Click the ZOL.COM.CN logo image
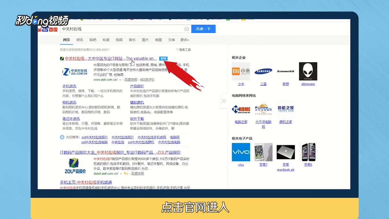The height and width of the screenshot is (219, 389). click(x=75, y=72)
